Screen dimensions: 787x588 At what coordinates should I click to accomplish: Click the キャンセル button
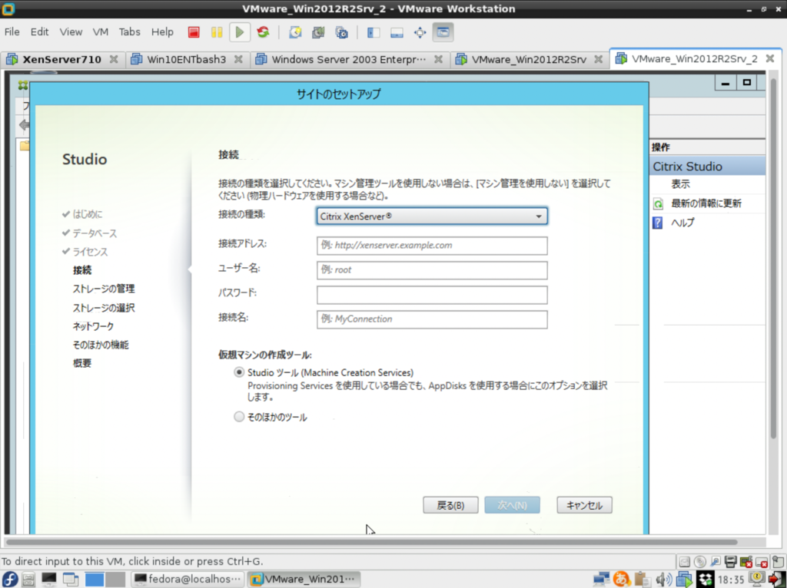tap(584, 505)
